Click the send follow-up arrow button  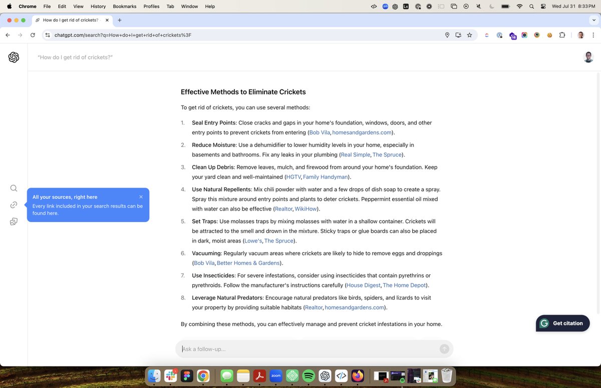click(x=444, y=349)
